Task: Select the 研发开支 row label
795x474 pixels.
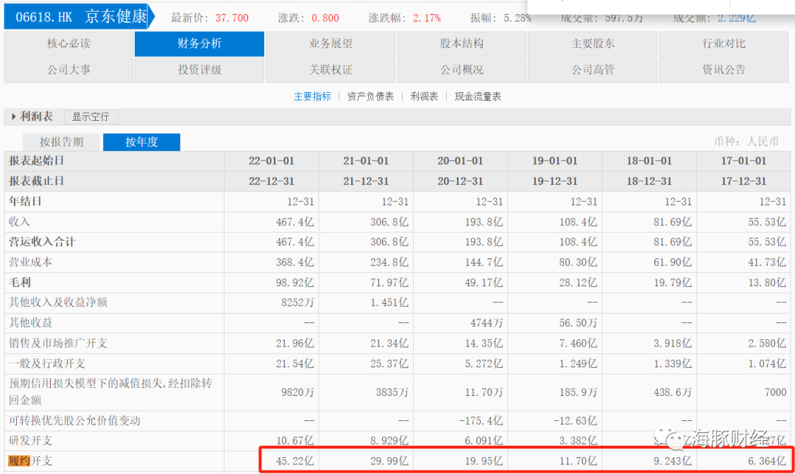Action: coord(30,440)
